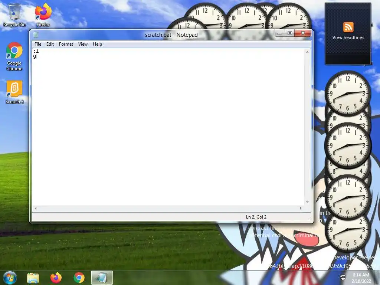Open the Help menu

pyautogui.click(x=97, y=44)
